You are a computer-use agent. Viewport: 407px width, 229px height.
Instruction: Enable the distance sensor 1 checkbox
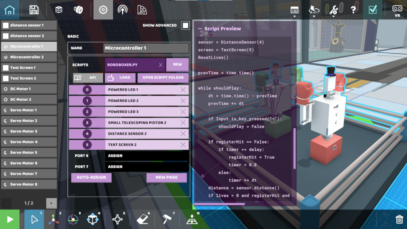[x=5, y=25]
